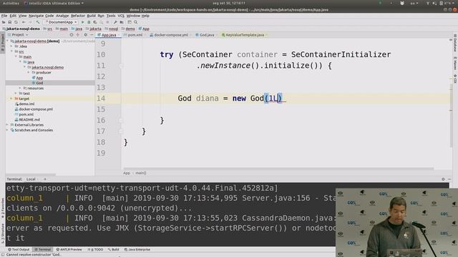The height and width of the screenshot is (257, 458).
Task: Open the VCS menu
Action: (121, 16)
